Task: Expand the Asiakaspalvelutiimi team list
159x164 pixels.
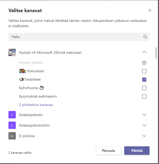Action: click(144, 125)
